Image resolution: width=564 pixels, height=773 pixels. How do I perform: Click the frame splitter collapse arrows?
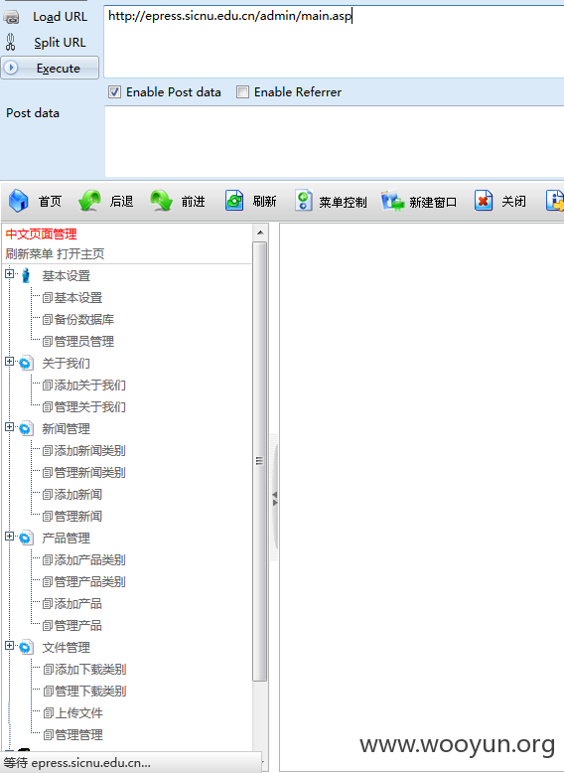[x=275, y=499]
